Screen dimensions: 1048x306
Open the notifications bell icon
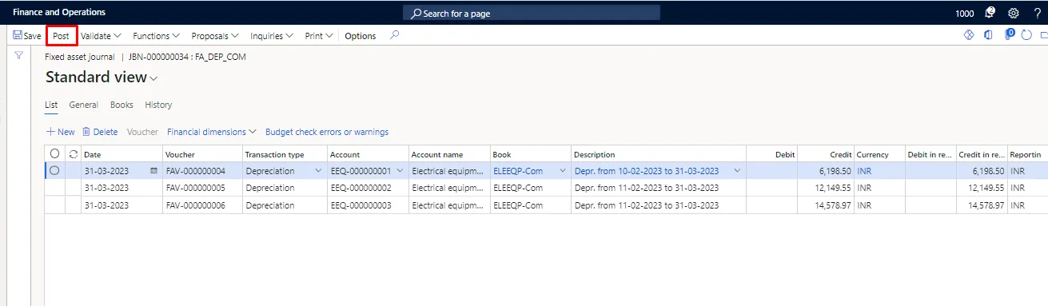coord(990,13)
